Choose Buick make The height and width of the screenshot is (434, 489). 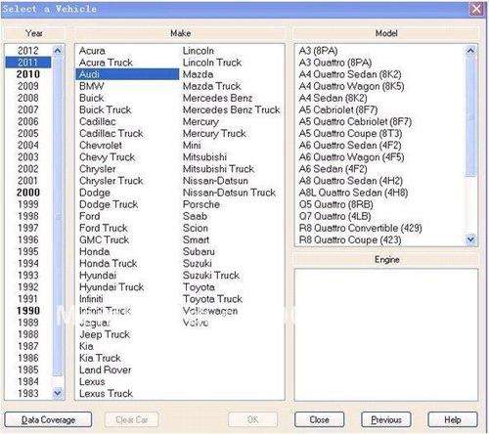[x=92, y=98]
